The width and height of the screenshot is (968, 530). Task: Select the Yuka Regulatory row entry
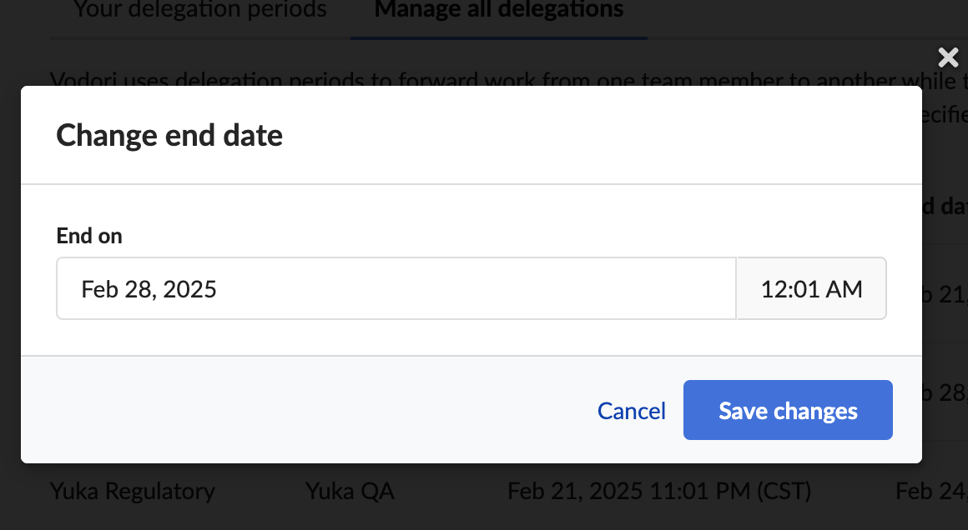(132, 492)
